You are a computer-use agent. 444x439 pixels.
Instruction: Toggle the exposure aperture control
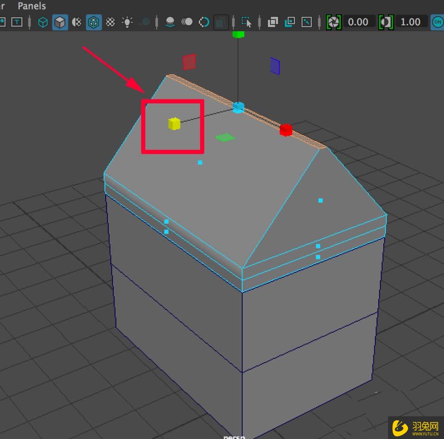coord(333,21)
